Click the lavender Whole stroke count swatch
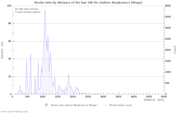 [105, 105]
